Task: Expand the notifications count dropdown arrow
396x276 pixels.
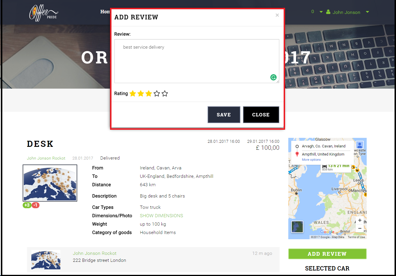Action: click(x=321, y=12)
